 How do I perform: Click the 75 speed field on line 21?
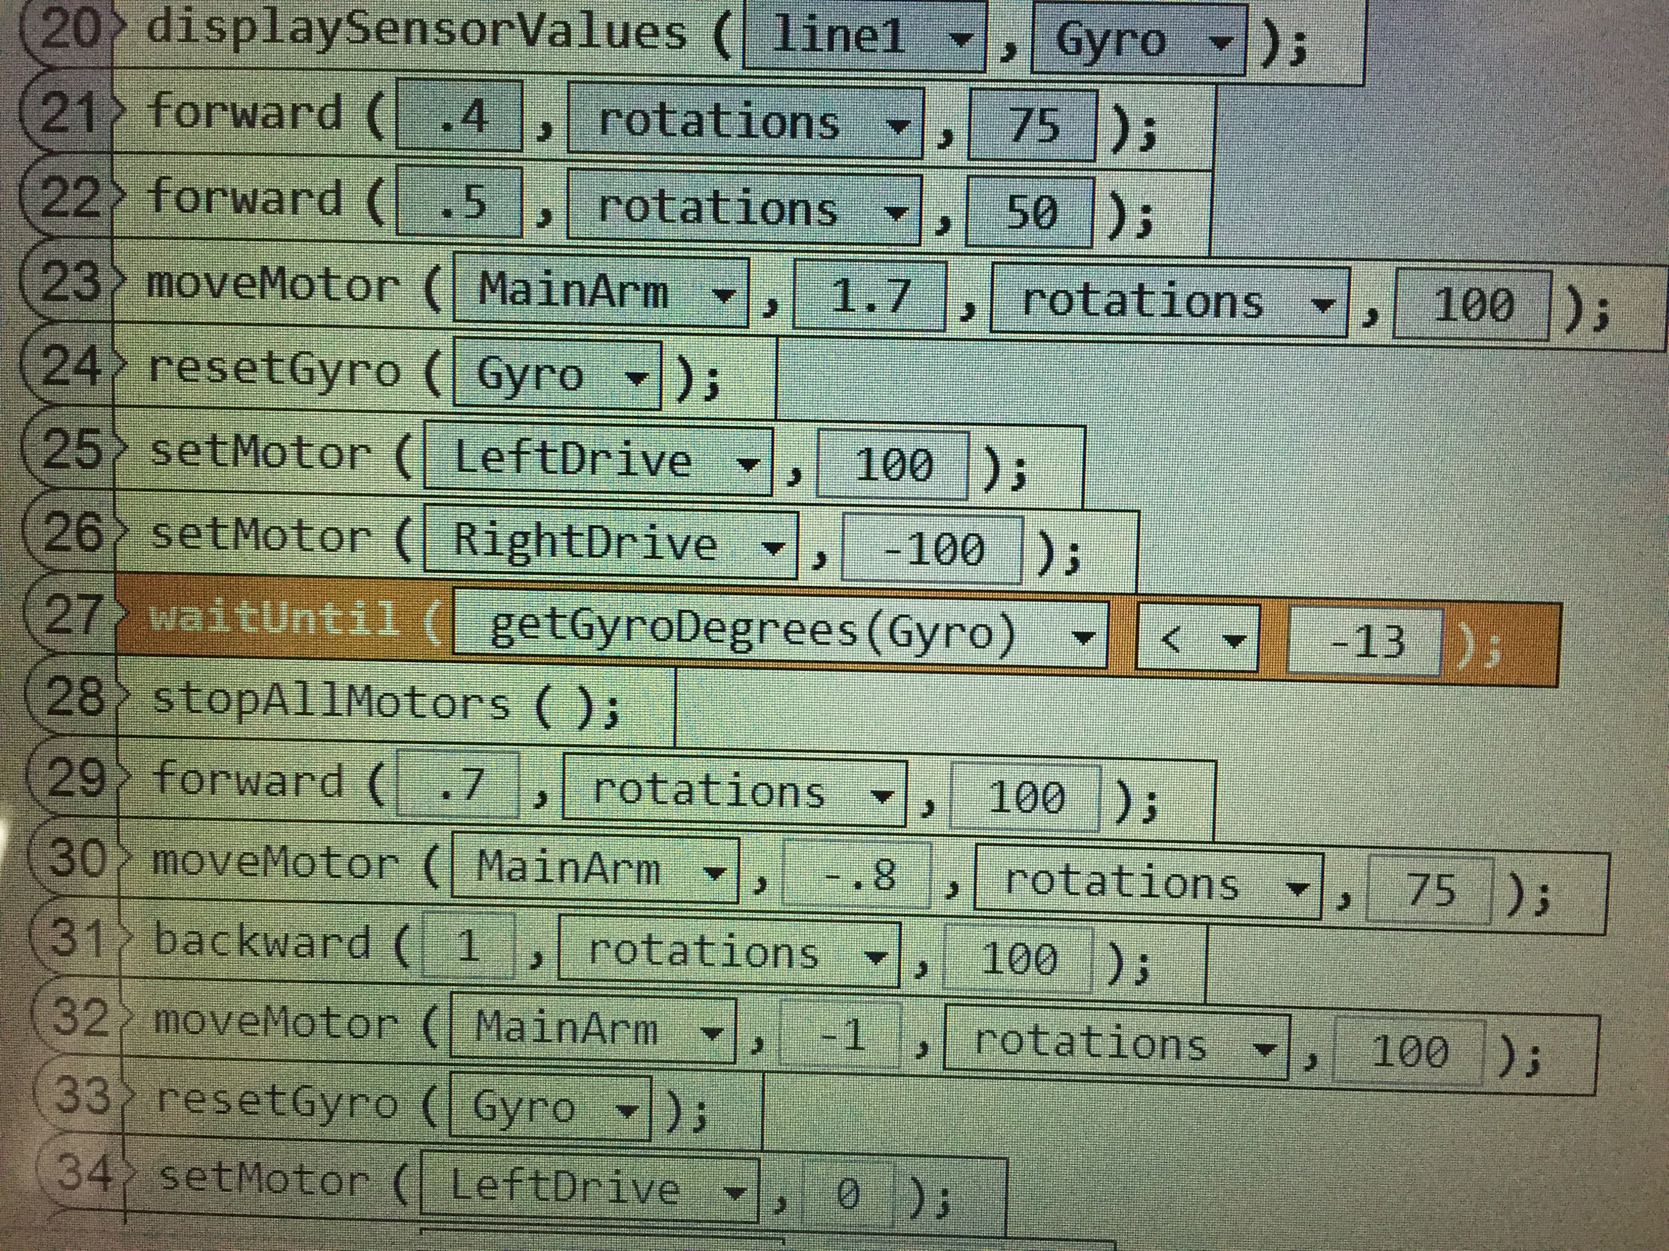point(1032,125)
